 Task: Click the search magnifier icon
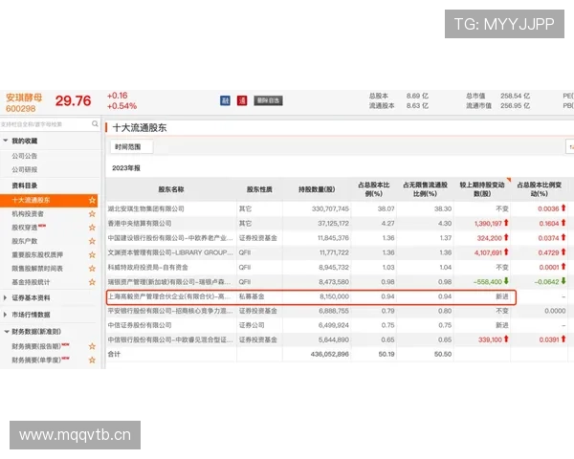(x=95, y=123)
